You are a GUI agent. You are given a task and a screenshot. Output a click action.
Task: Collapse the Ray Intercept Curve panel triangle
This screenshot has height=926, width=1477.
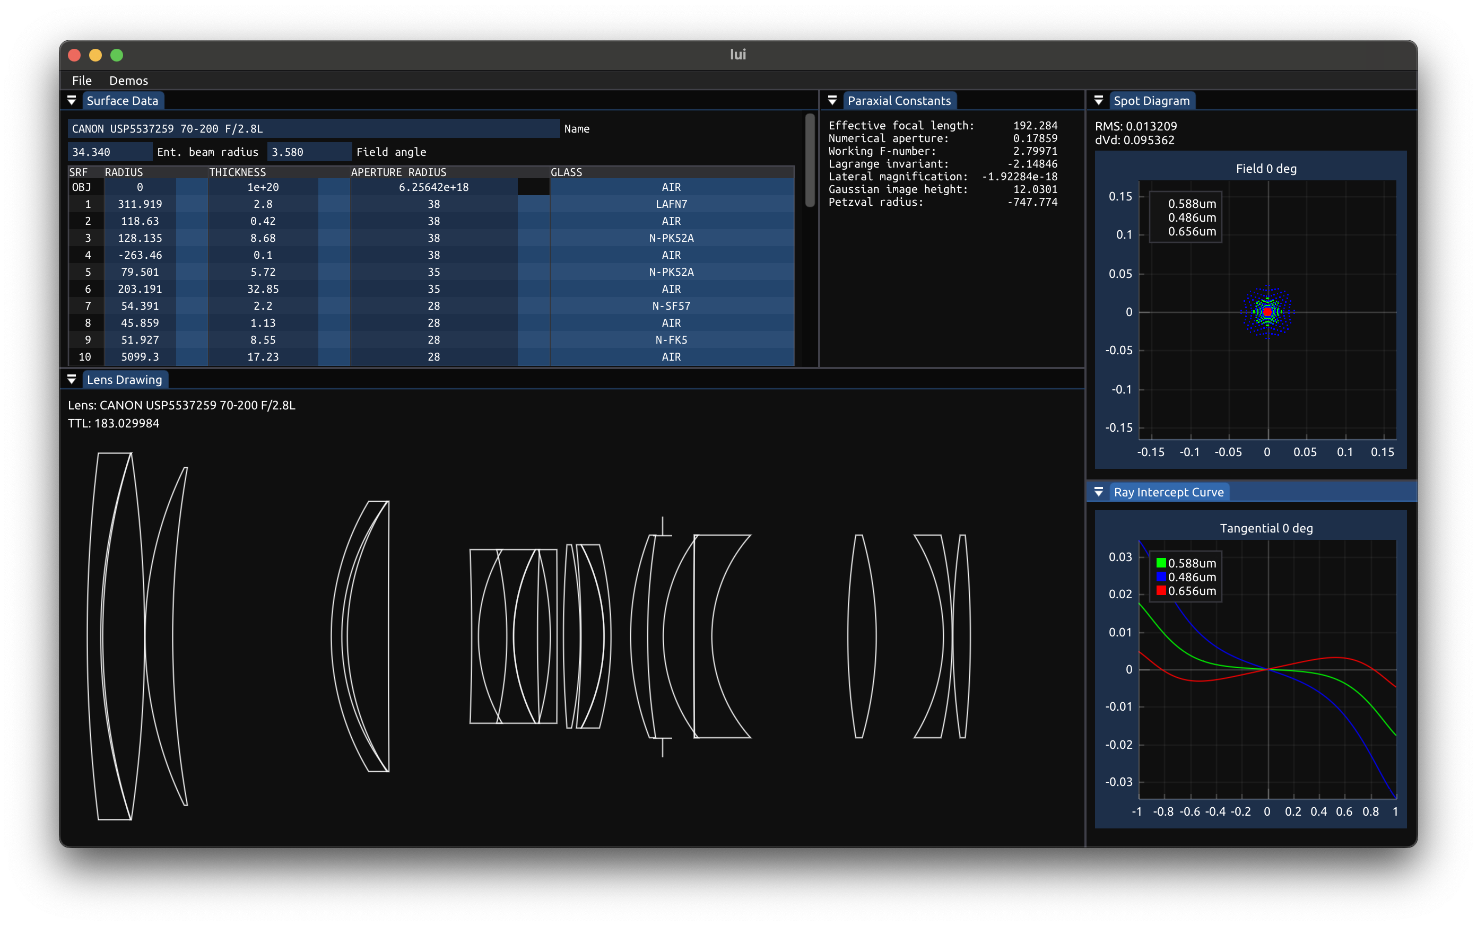(x=1098, y=492)
